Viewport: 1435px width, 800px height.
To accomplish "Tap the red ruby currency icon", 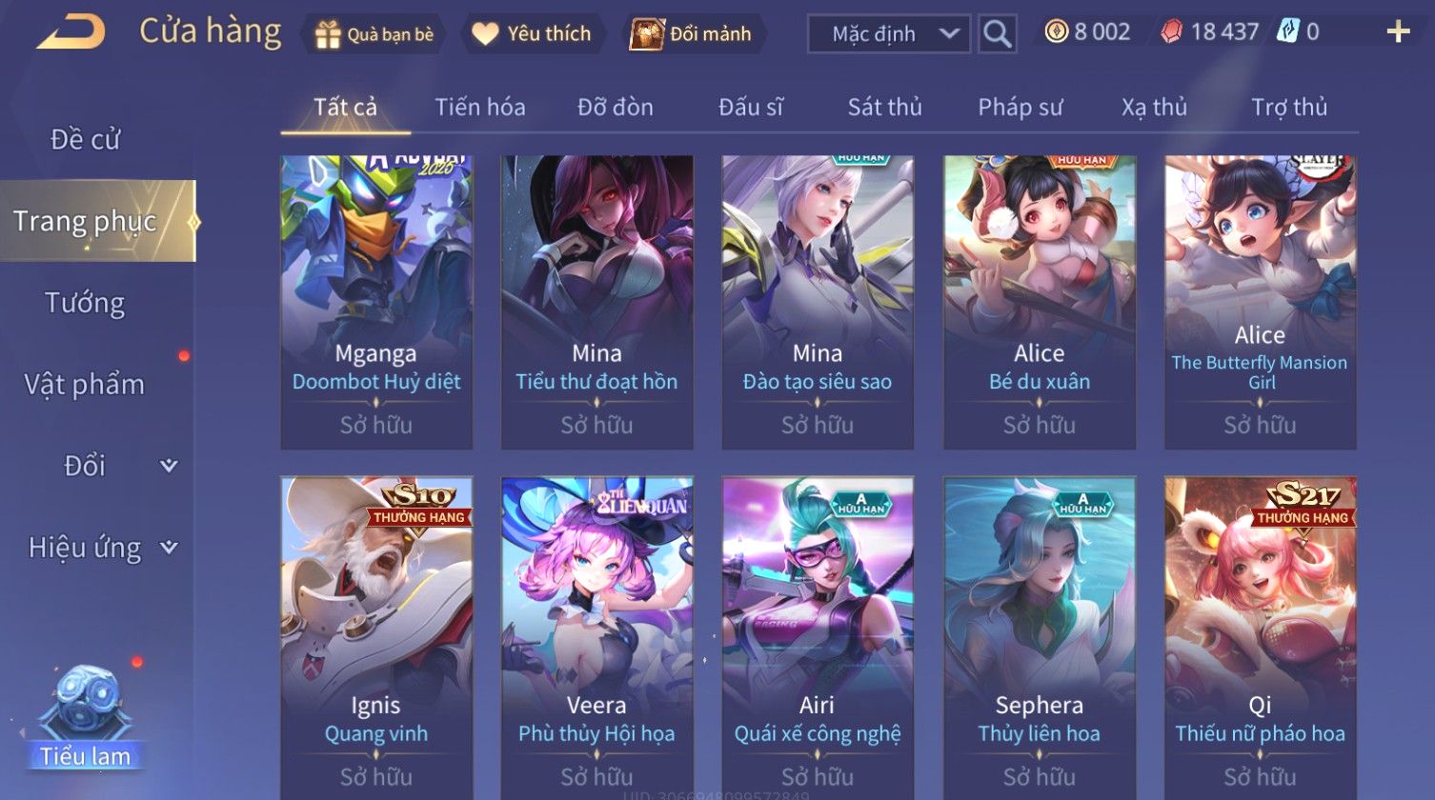I will coord(1171,32).
